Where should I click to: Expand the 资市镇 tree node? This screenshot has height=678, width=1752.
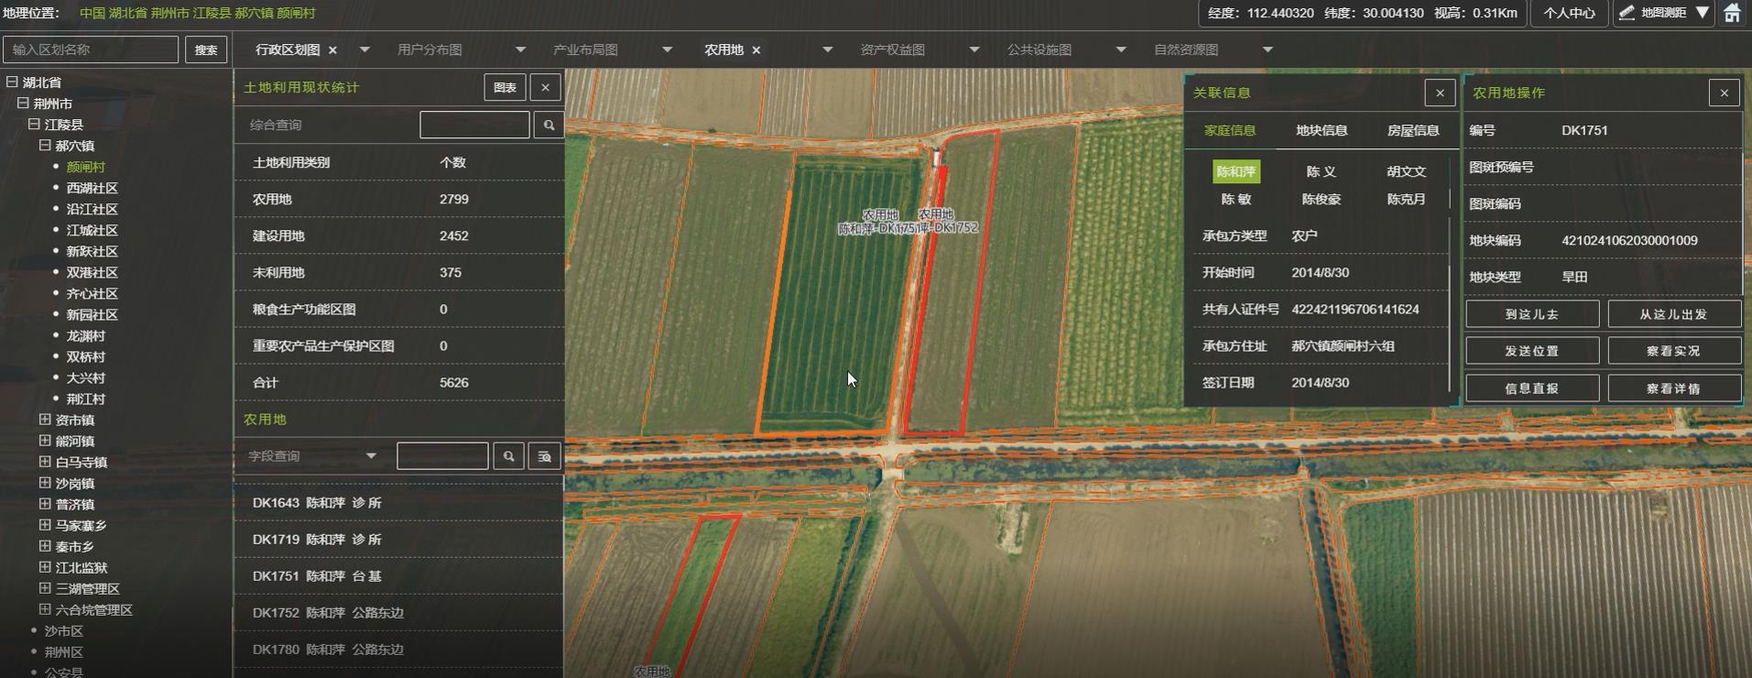click(45, 420)
